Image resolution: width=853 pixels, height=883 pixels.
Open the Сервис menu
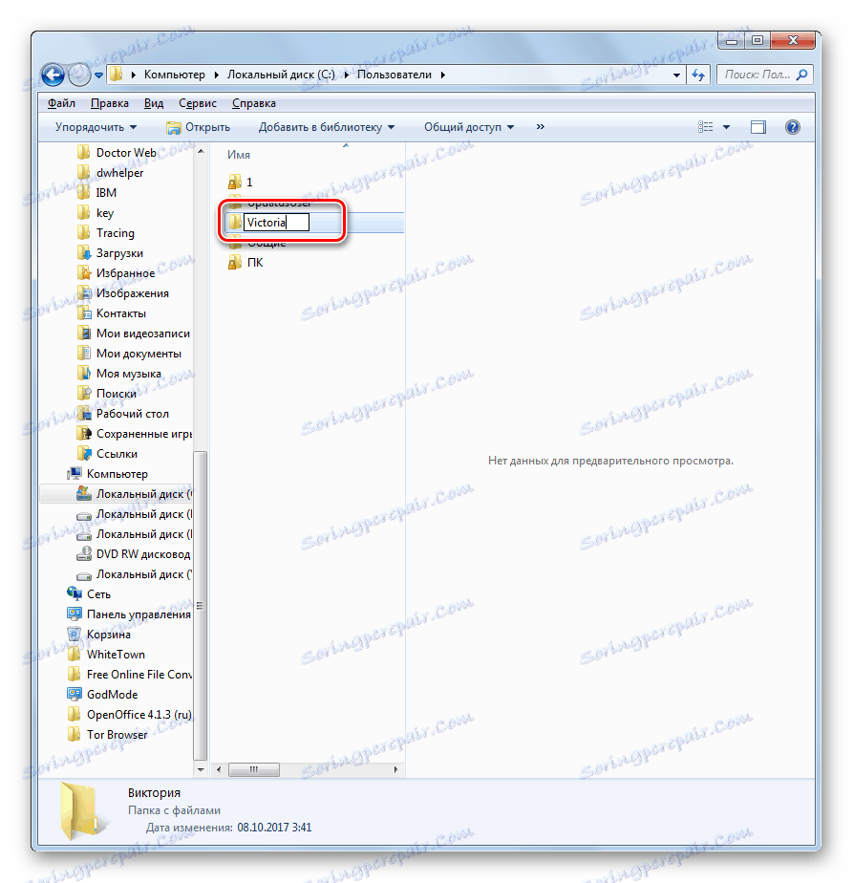pos(198,103)
